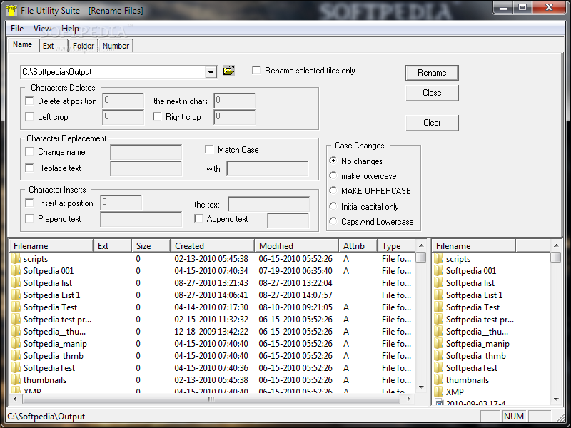This screenshot has width=571, height=428.
Task: Enable the Right crop checkbox
Action: click(x=157, y=116)
